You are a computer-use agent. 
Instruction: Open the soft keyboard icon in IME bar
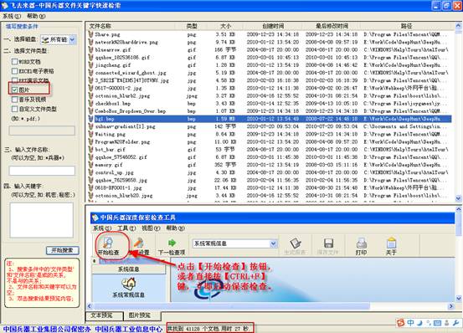click(x=437, y=323)
